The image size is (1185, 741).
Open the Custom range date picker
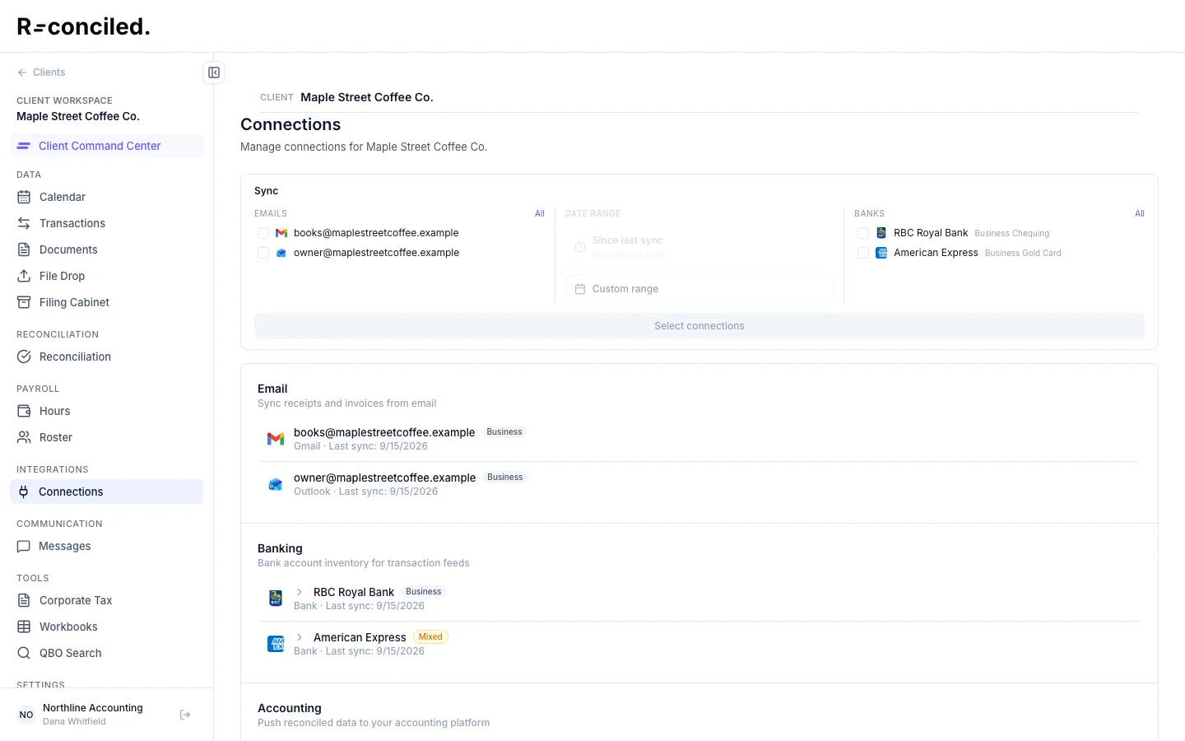coord(699,289)
